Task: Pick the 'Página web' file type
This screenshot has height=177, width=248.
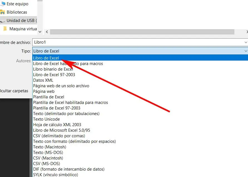Action: [44, 91]
